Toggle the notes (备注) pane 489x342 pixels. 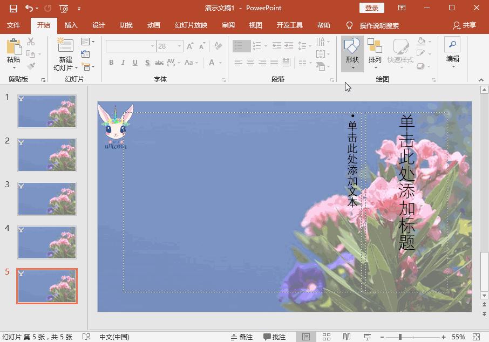[242, 337]
